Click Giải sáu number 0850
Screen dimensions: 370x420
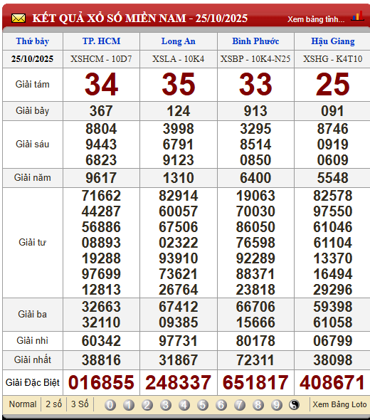[x=255, y=160]
